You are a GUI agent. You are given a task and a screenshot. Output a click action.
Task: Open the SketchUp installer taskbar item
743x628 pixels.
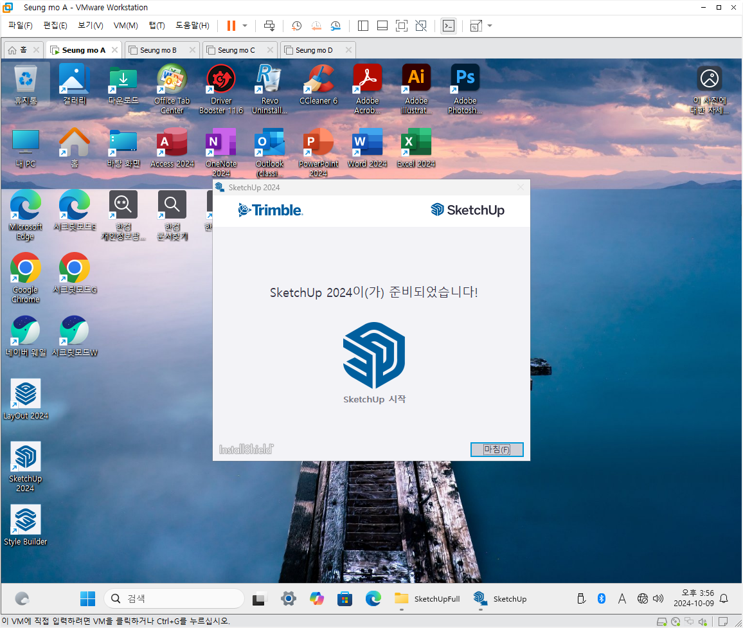tap(500, 598)
